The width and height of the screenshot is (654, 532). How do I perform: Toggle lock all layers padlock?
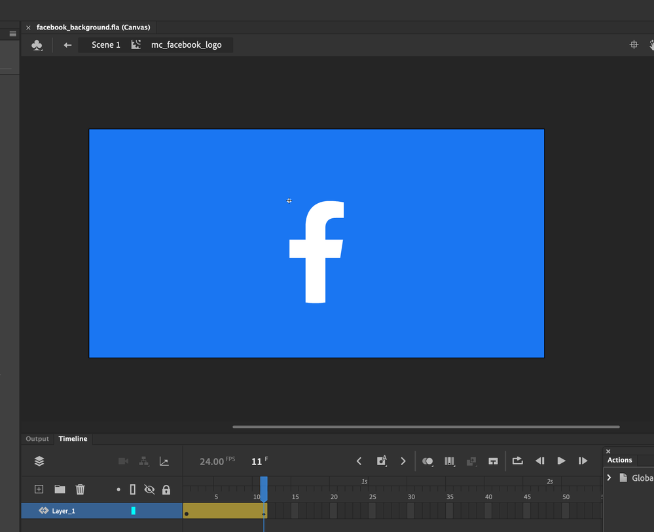click(x=166, y=489)
